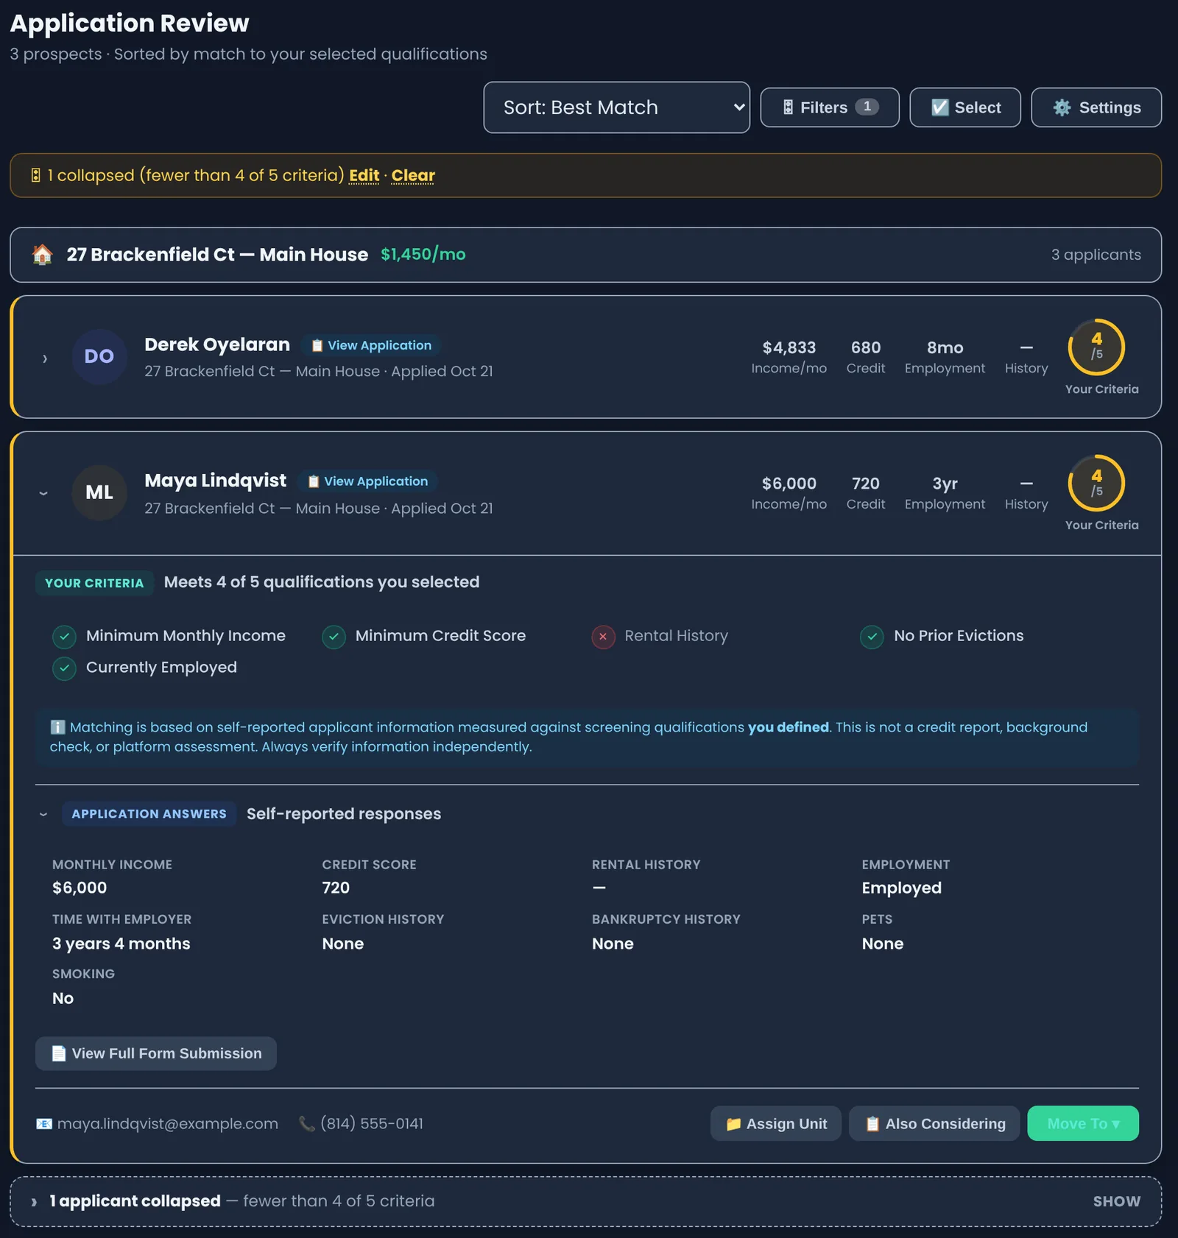Click the $1,450/mo rent label
This screenshot has height=1238, width=1178.
click(x=423, y=254)
